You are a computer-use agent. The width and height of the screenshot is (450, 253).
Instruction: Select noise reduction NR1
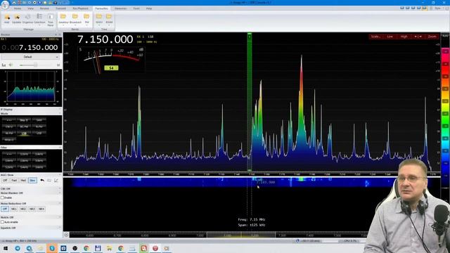(14, 209)
